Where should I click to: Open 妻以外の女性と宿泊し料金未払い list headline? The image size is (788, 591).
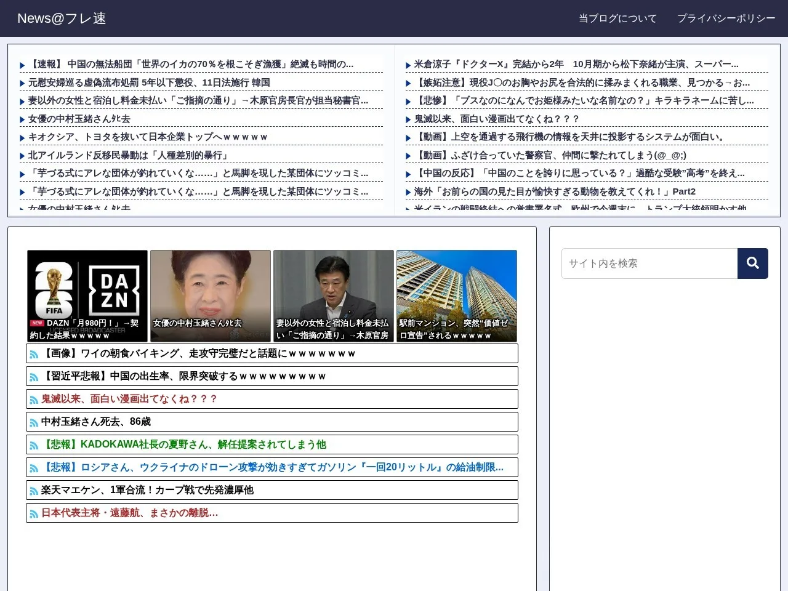click(198, 100)
